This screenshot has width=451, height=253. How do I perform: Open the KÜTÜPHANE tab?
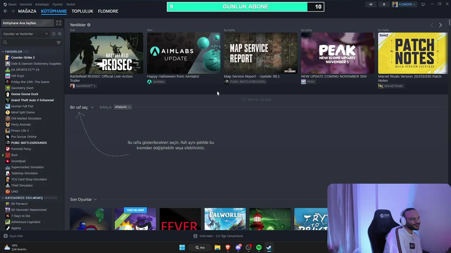pos(54,11)
